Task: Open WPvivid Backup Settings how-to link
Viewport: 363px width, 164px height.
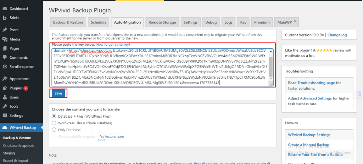Action: (x=309, y=135)
